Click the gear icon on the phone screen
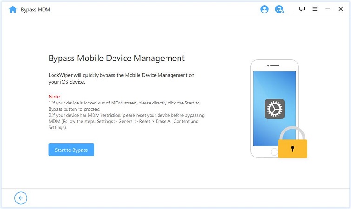Viewport: 351px width, 209px height. tap(274, 109)
